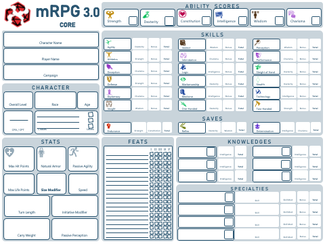The width and height of the screenshot is (325, 244).
Task: Select the Overall Level box
Action: coord(18,100)
